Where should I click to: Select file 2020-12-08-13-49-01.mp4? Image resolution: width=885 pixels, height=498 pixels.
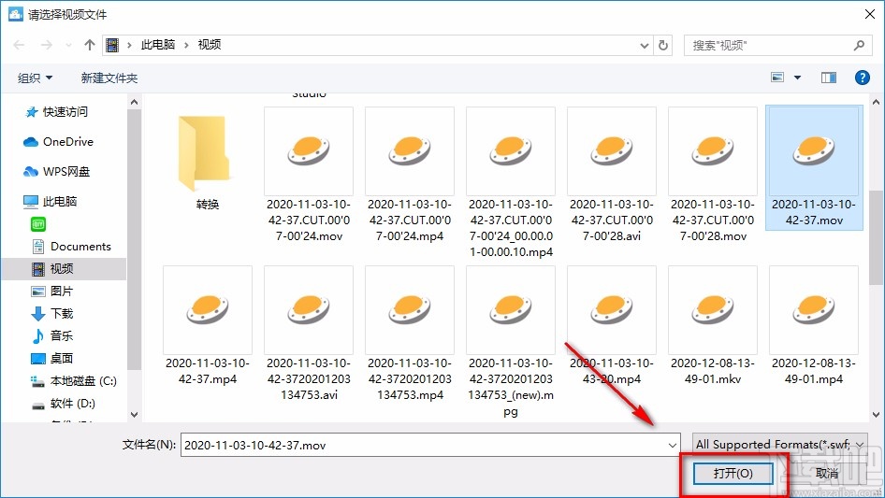point(814,326)
